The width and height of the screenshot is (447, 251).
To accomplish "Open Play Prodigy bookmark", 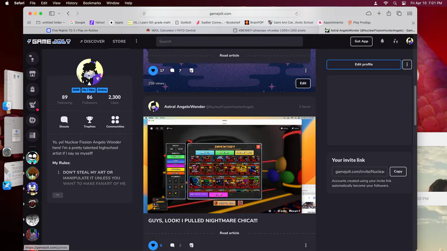I will click(x=359, y=22).
